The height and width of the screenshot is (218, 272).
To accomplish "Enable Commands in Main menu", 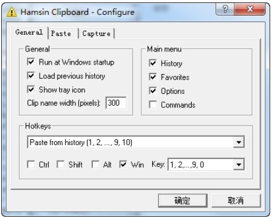I will (x=153, y=105).
